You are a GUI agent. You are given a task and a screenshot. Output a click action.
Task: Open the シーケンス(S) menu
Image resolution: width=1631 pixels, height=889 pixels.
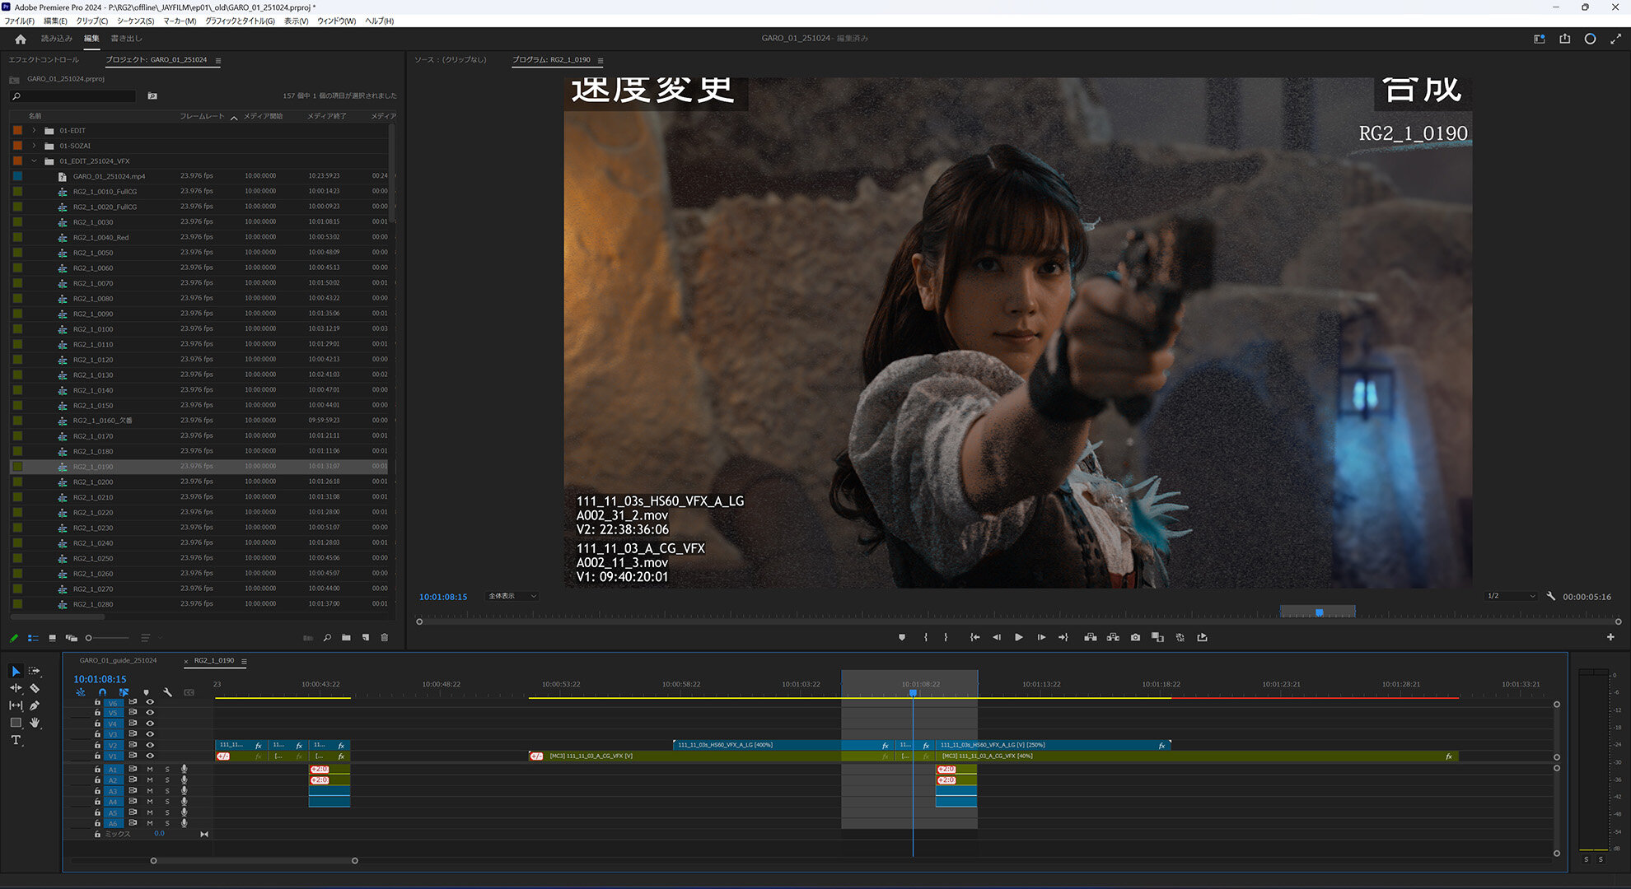point(135,21)
